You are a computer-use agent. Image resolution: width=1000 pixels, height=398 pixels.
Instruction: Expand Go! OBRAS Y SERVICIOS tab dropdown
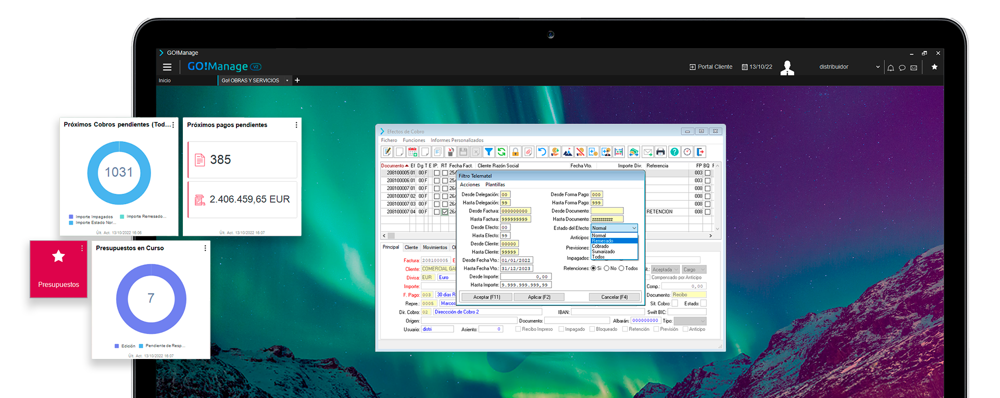287,81
